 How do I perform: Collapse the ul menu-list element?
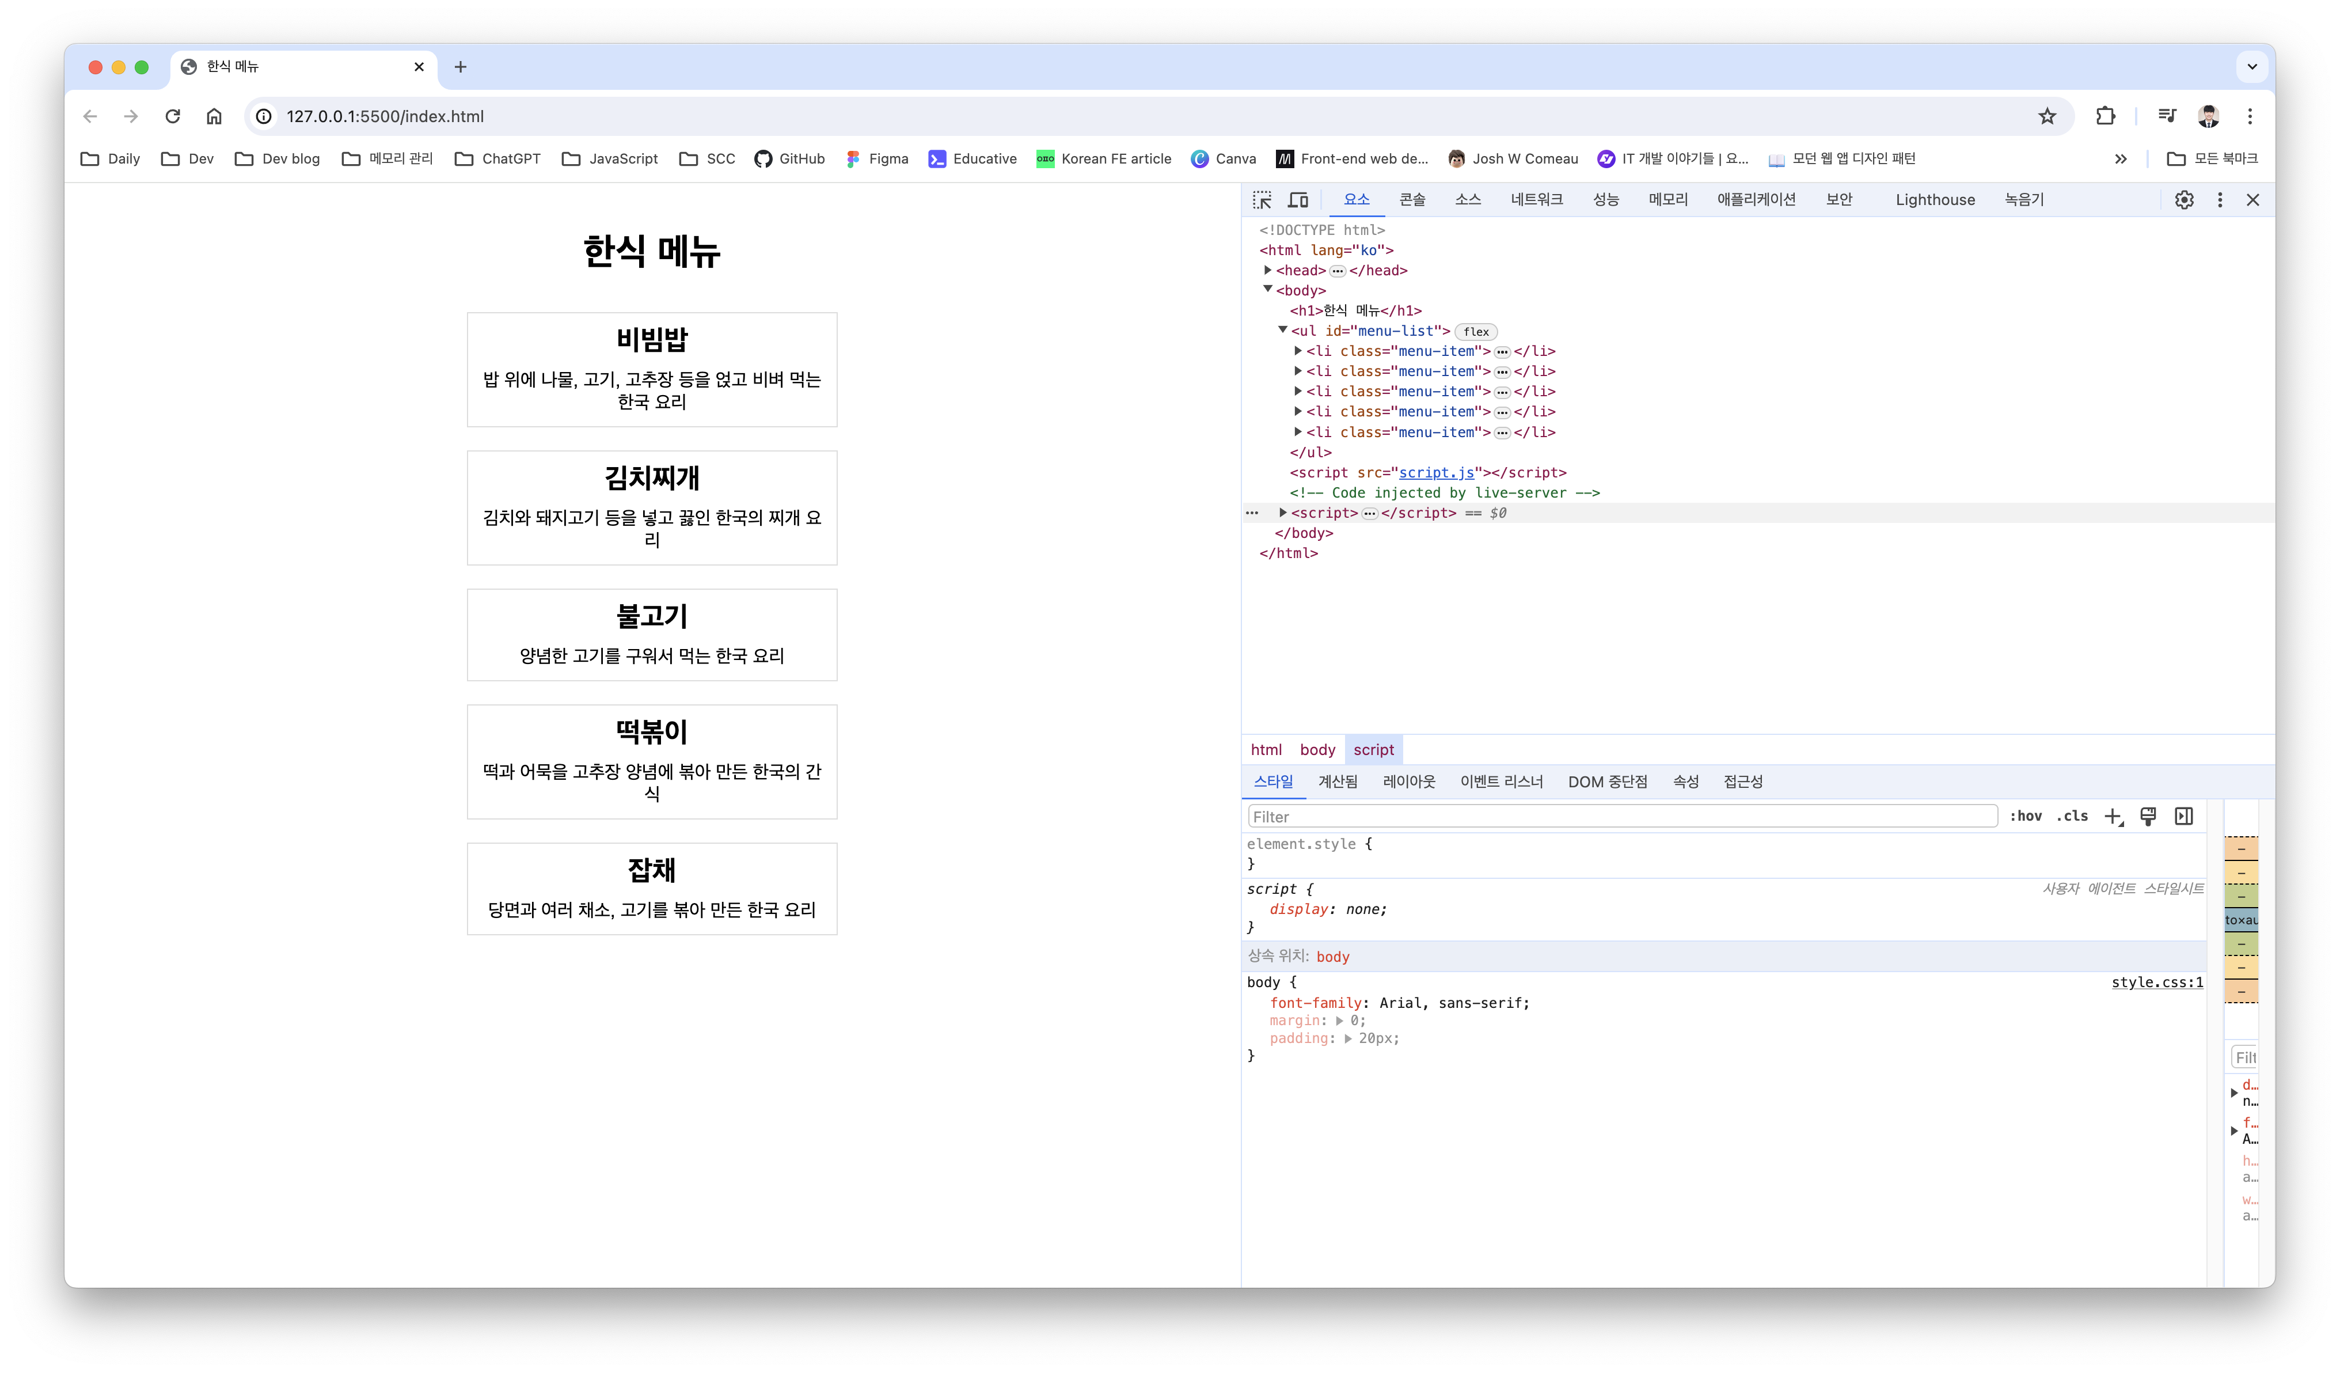click(1282, 330)
